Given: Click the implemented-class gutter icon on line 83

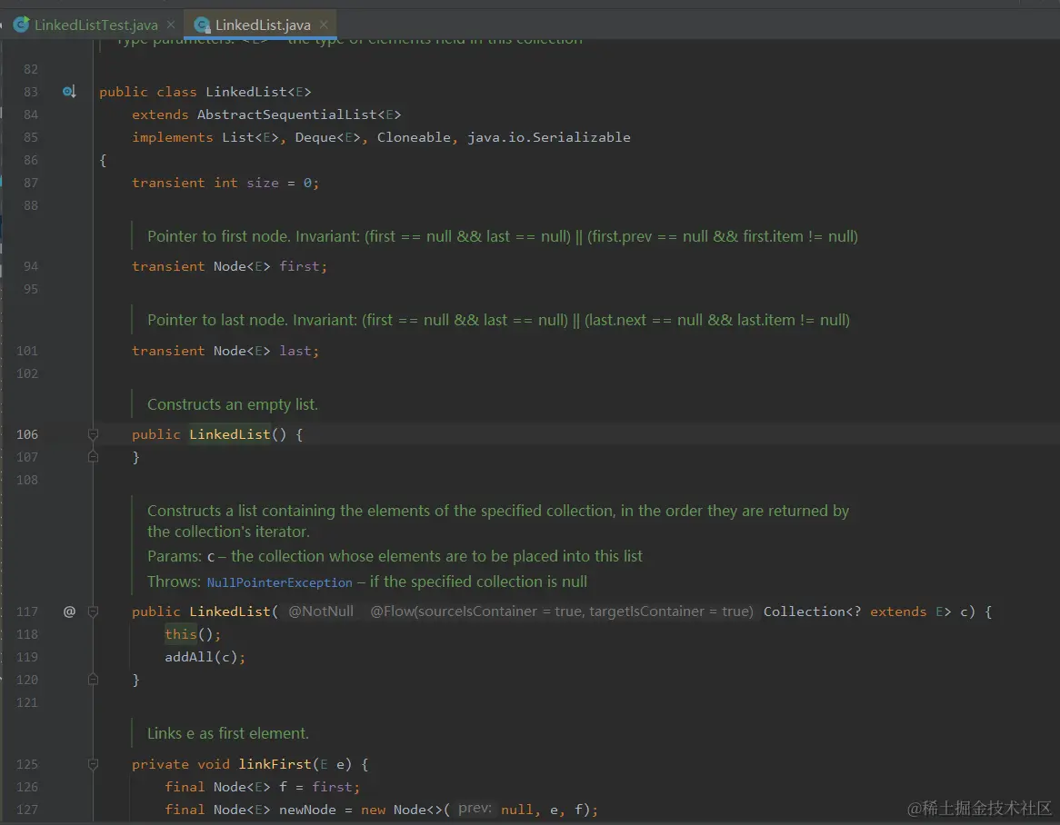Looking at the screenshot, I should click(x=69, y=91).
